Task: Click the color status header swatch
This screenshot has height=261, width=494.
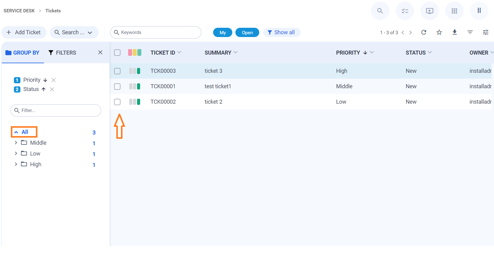Action: pyautogui.click(x=135, y=53)
